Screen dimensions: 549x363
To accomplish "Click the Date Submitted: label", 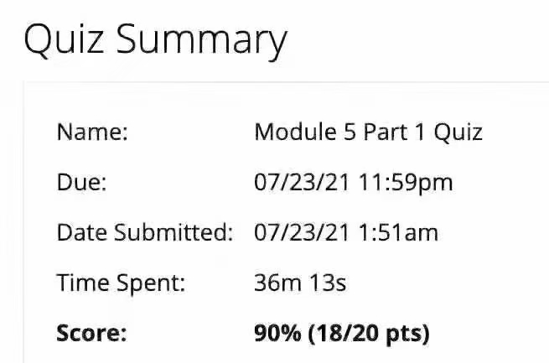I will [x=145, y=232].
